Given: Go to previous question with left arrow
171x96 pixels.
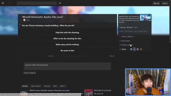Looking at the screenshot, I should click(x=46, y=56).
